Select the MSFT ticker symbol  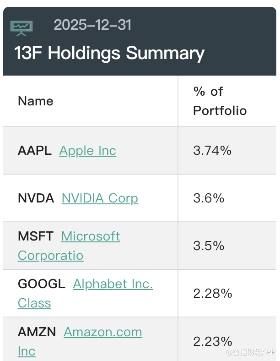click(36, 236)
